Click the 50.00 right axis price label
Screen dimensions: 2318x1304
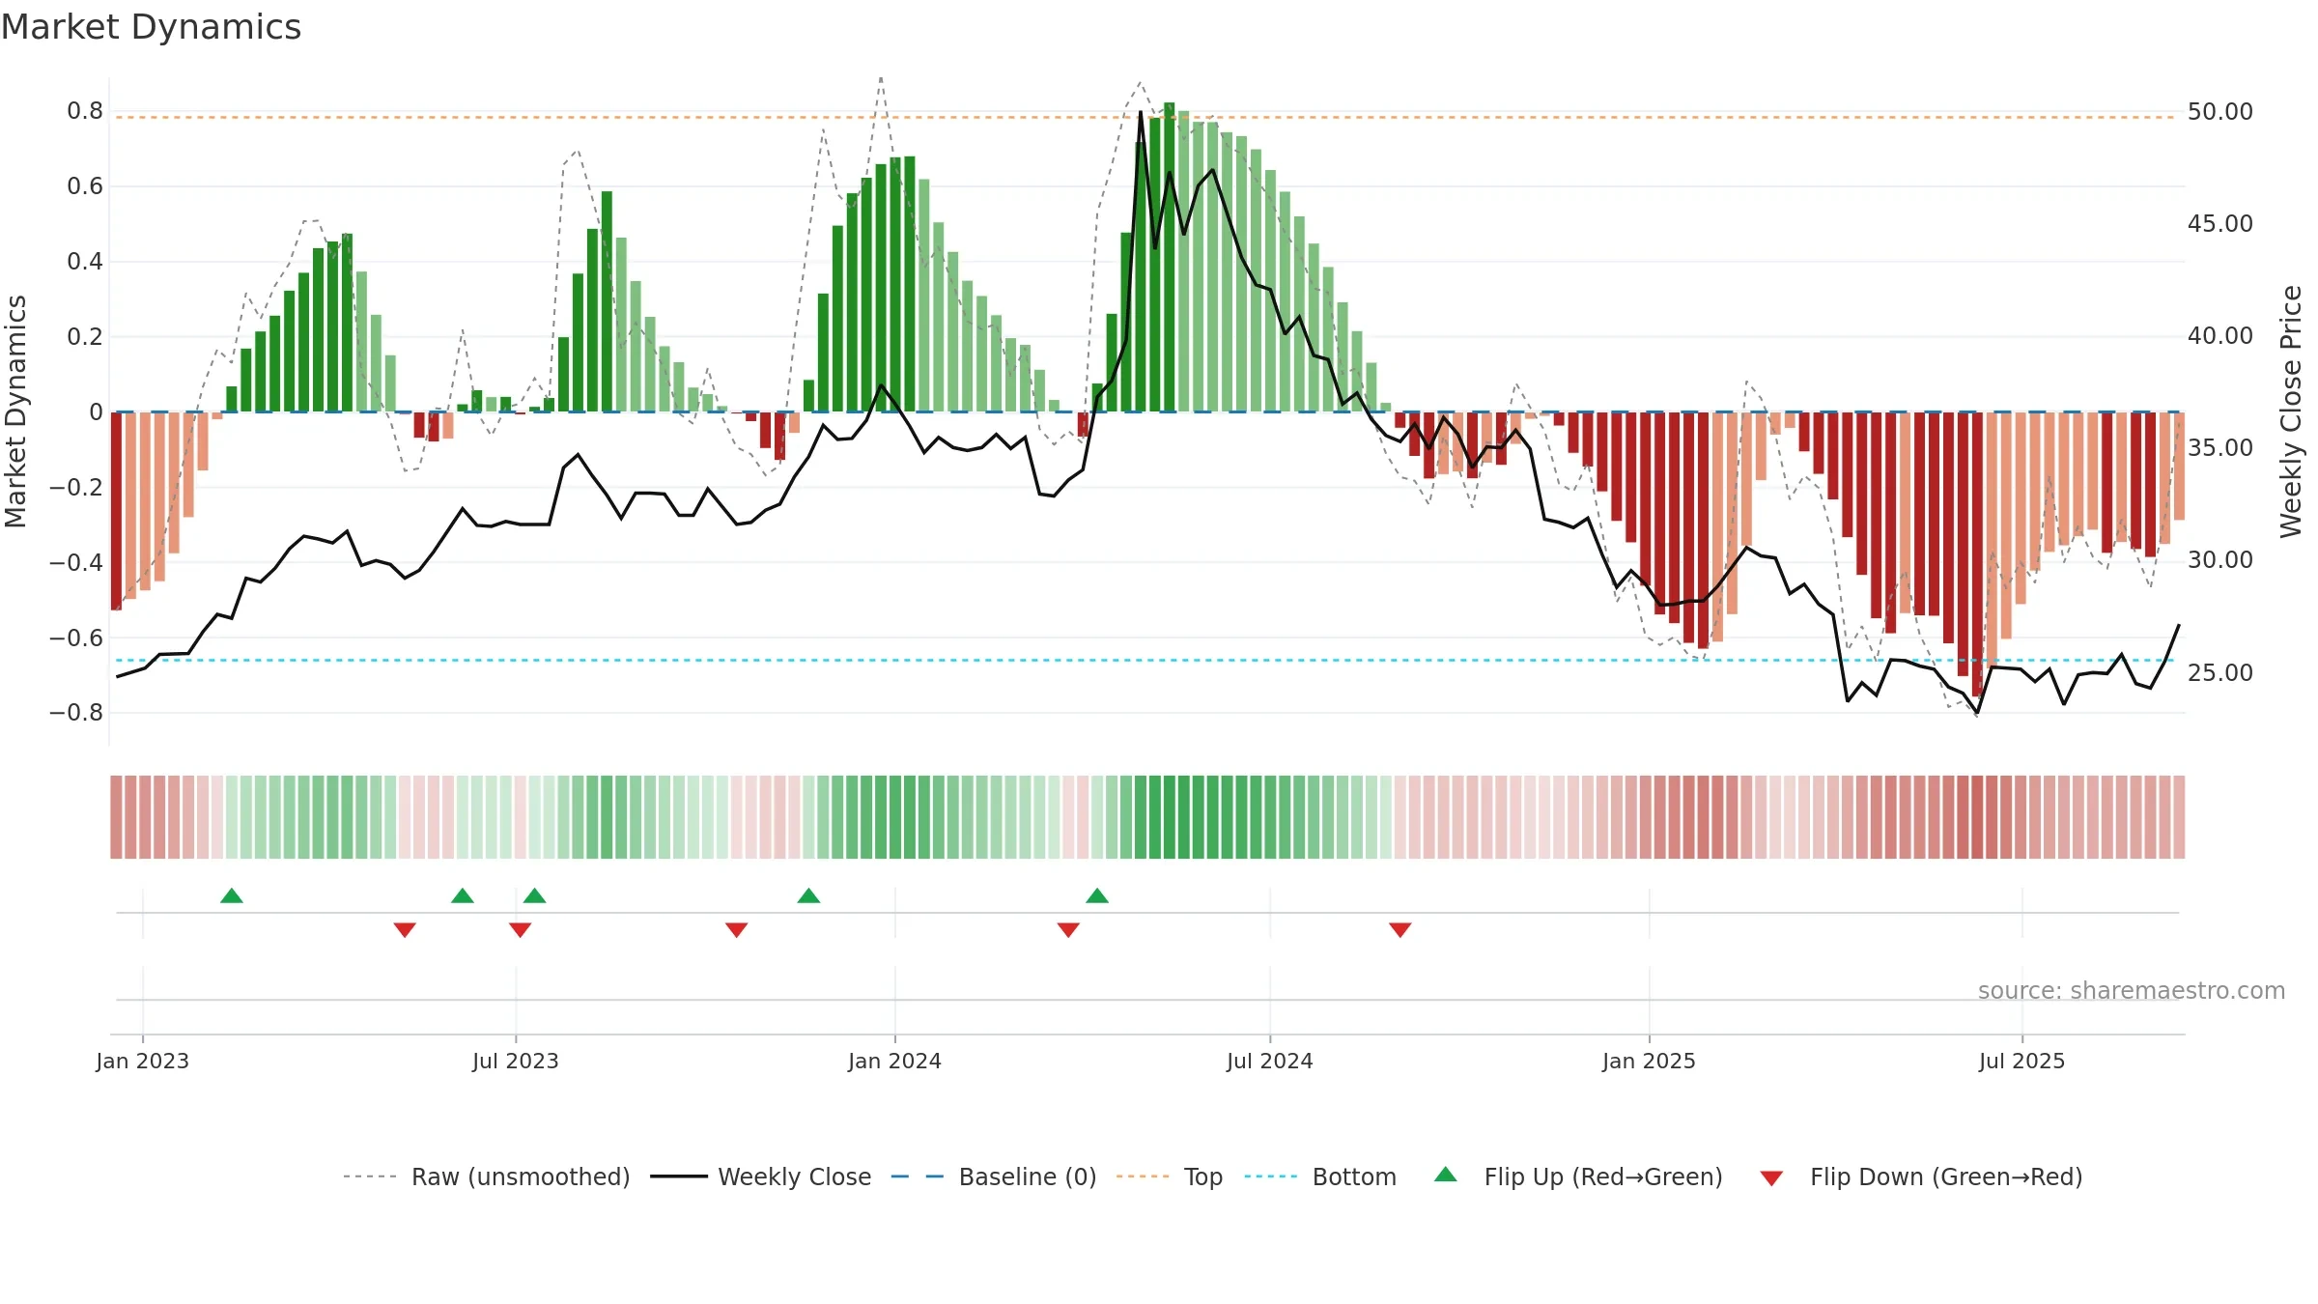(2220, 112)
